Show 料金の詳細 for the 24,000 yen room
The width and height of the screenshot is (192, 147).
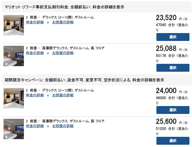tap(35, 95)
